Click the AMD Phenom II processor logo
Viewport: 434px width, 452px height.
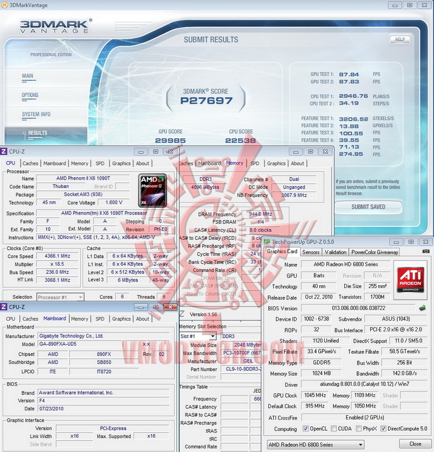point(153,190)
